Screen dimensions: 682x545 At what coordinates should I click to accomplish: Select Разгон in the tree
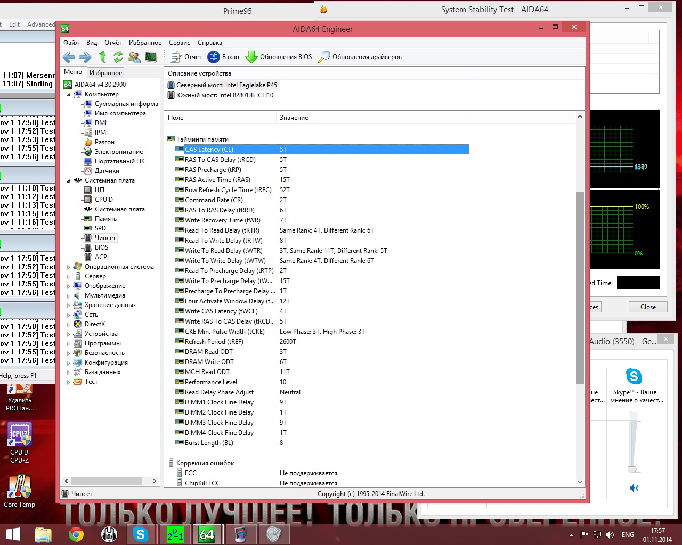pyautogui.click(x=104, y=142)
